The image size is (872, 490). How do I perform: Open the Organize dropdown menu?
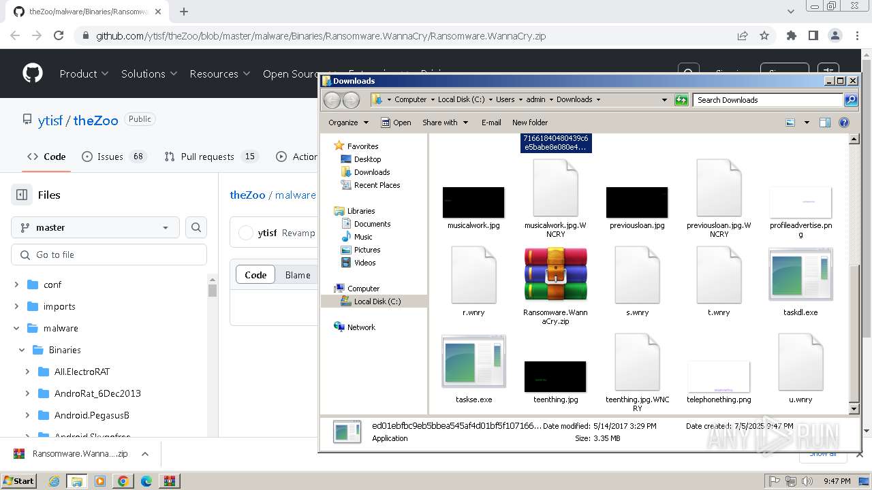(348, 122)
